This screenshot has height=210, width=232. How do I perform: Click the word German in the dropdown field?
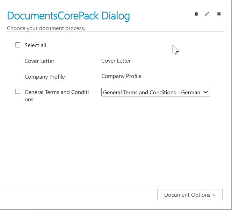tap(190, 93)
